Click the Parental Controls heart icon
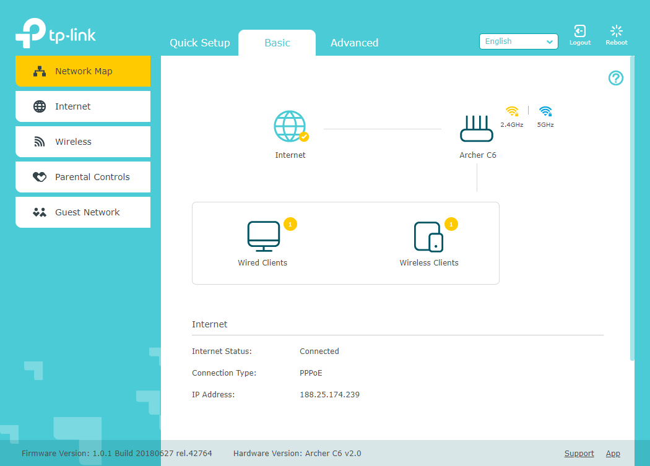The width and height of the screenshot is (650, 466). point(40,177)
